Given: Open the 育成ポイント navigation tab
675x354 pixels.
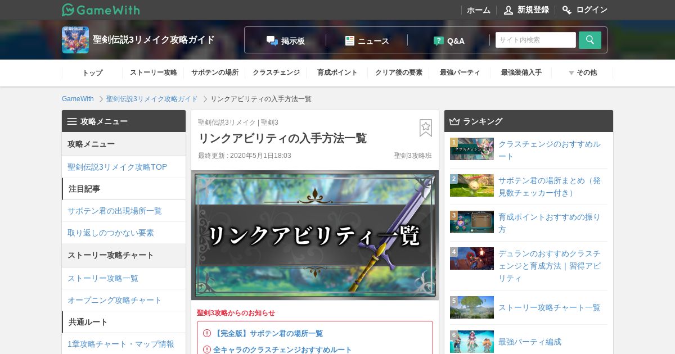Looking at the screenshot, I should click(337, 72).
